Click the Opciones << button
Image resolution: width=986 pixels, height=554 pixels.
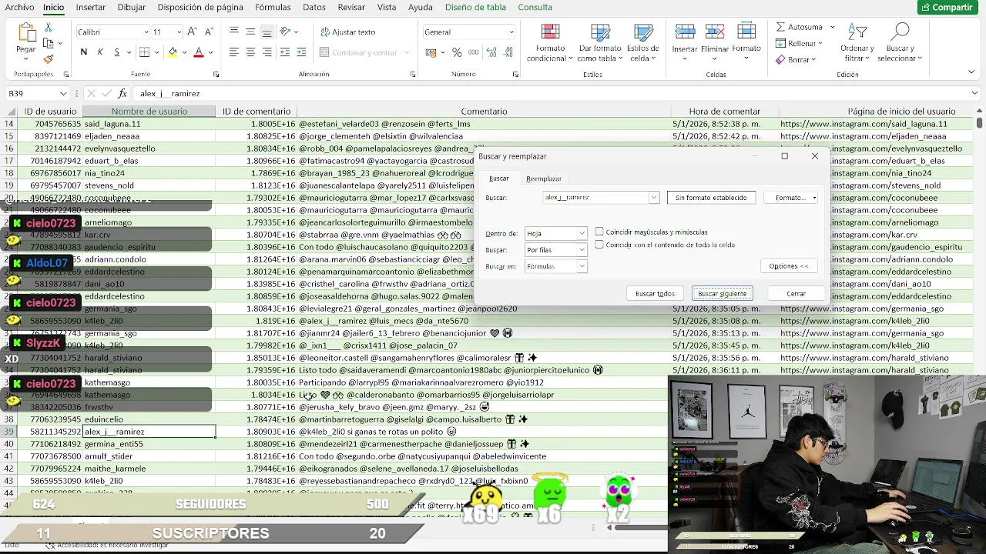[x=789, y=265]
